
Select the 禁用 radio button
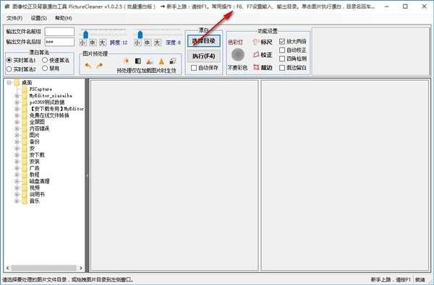[x=45, y=69]
